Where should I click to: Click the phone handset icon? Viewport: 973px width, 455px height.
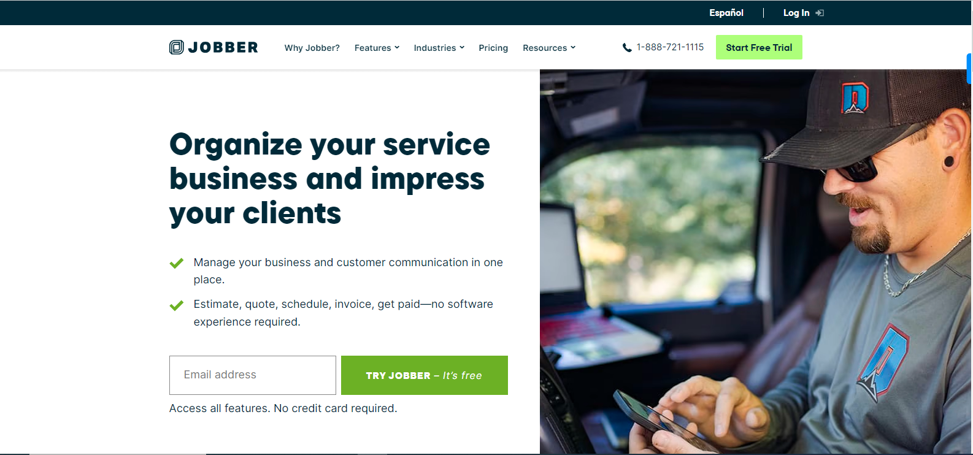(x=627, y=48)
